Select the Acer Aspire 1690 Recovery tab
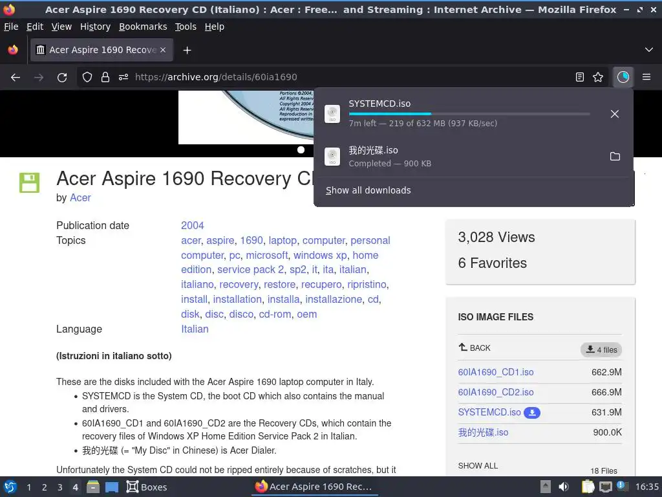 click(101, 50)
